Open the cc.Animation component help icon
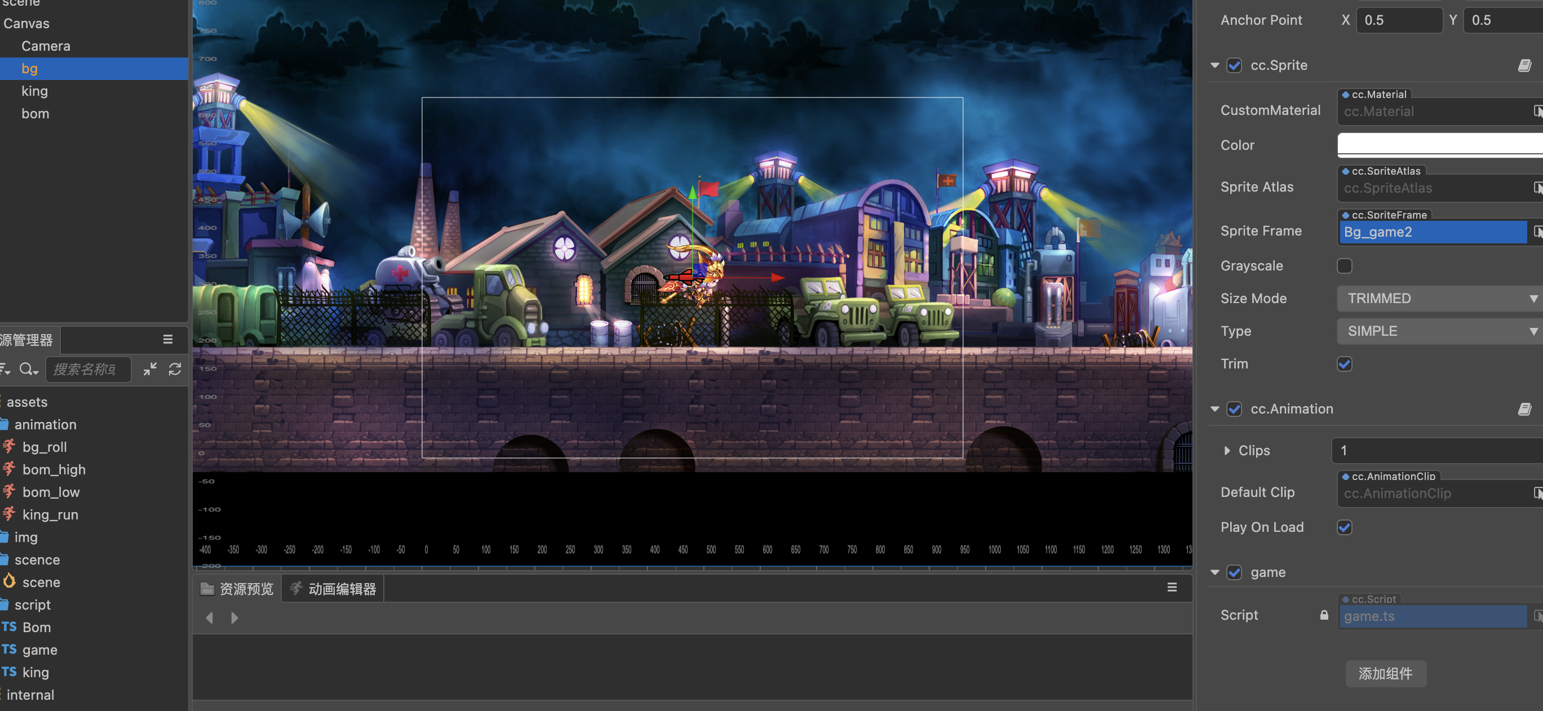This screenshot has width=1543, height=711. pyautogui.click(x=1524, y=409)
